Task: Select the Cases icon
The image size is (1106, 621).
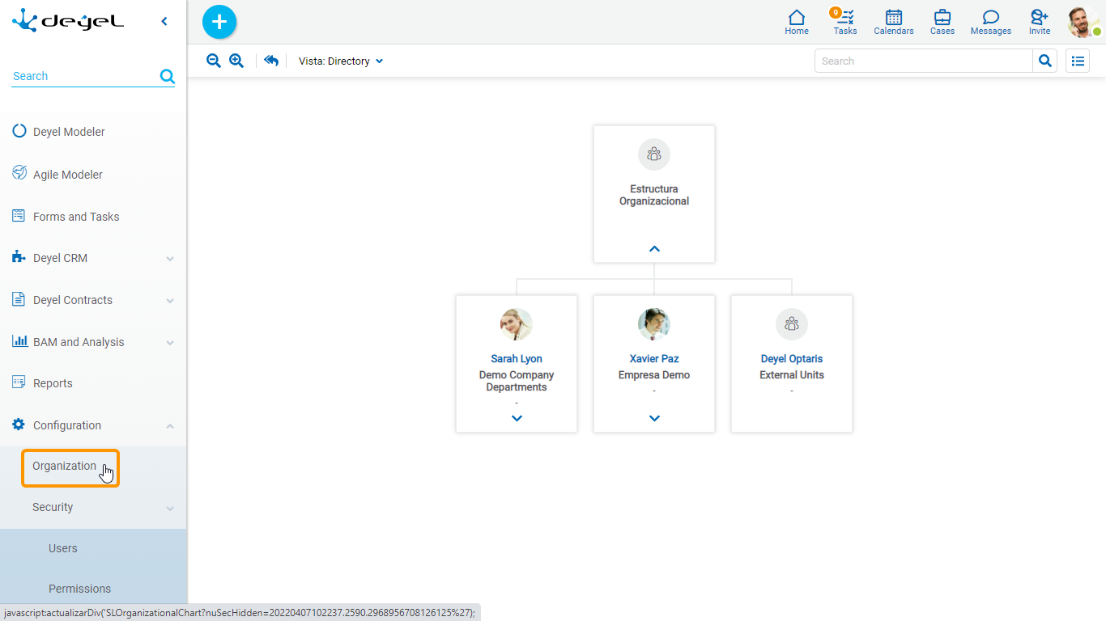Action: point(942,22)
